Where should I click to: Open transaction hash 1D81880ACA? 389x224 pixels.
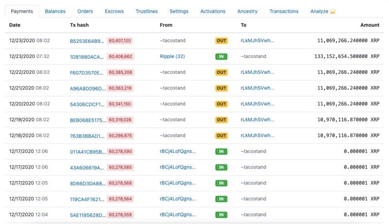tap(87, 57)
